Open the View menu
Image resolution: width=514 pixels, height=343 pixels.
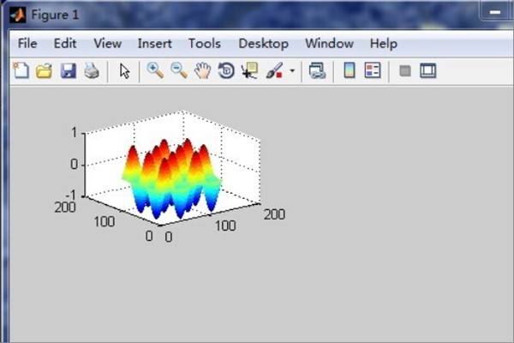108,44
